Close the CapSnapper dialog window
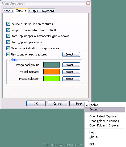126x147 pixels. coord(88,3)
